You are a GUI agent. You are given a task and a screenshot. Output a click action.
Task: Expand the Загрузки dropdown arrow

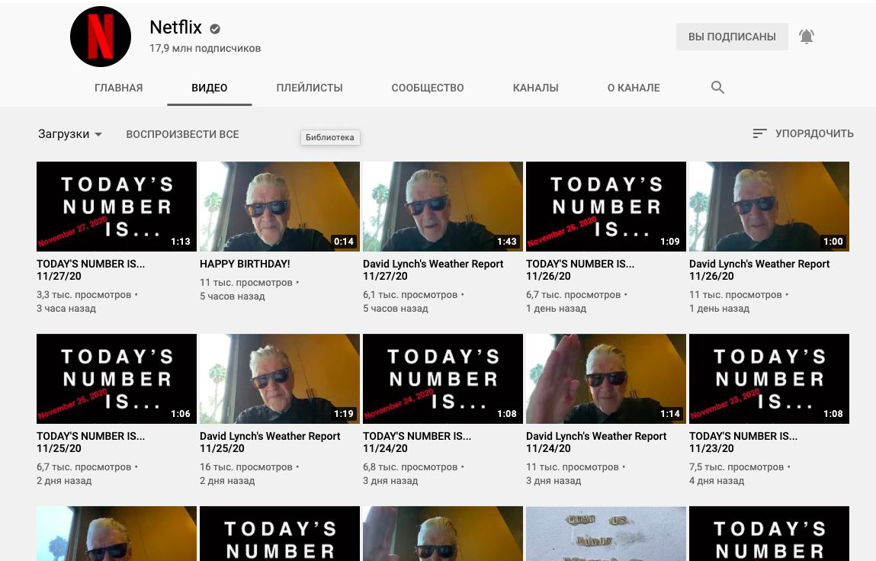[98, 135]
